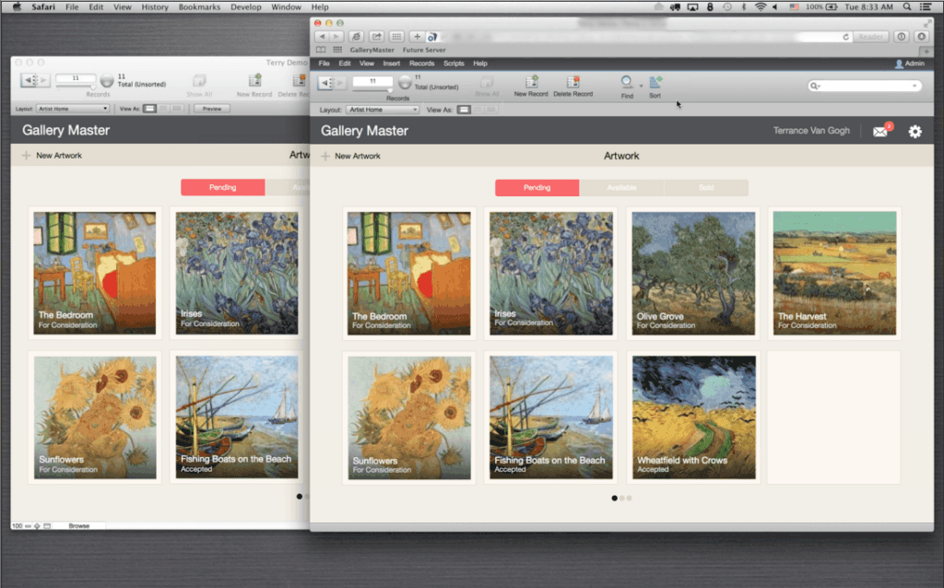The height and width of the screenshot is (588, 944).
Task: Click New Record icon in Safari window
Action: click(x=531, y=82)
